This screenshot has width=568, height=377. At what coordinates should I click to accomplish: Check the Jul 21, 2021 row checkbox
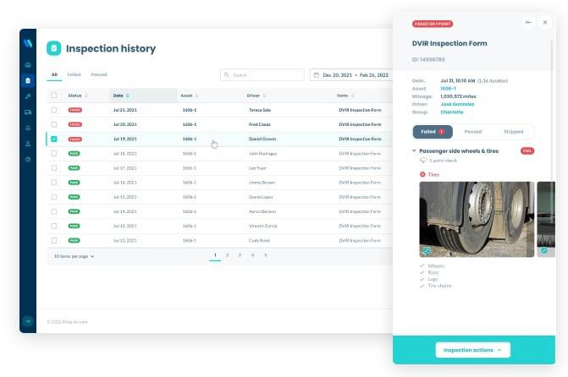pyautogui.click(x=54, y=110)
